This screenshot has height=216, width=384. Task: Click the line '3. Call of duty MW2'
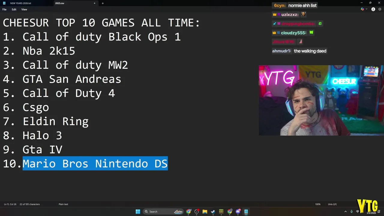coord(65,65)
